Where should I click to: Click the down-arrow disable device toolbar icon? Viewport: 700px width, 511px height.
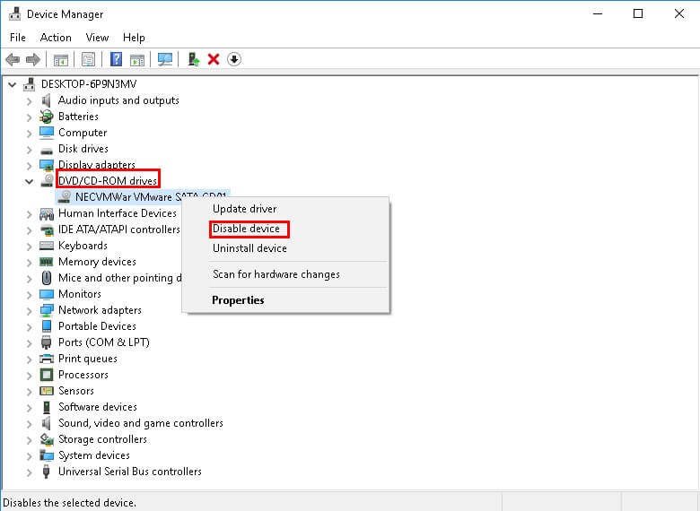click(x=234, y=59)
